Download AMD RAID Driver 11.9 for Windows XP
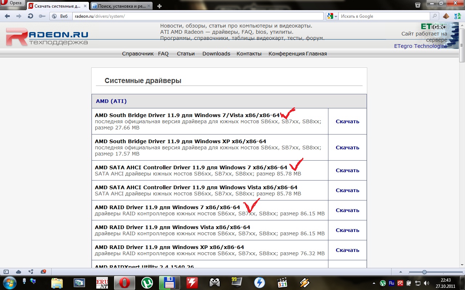The width and height of the screenshot is (465, 290). pyautogui.click(x=347, y=250)
